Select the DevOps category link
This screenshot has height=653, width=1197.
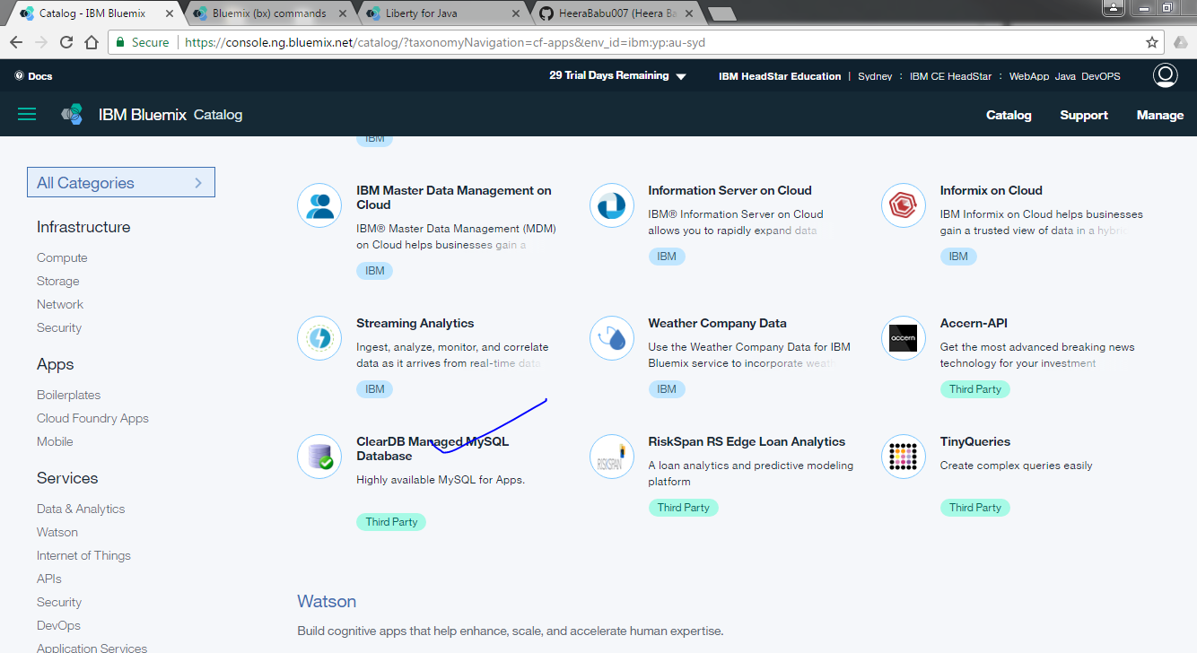[58, 625]
